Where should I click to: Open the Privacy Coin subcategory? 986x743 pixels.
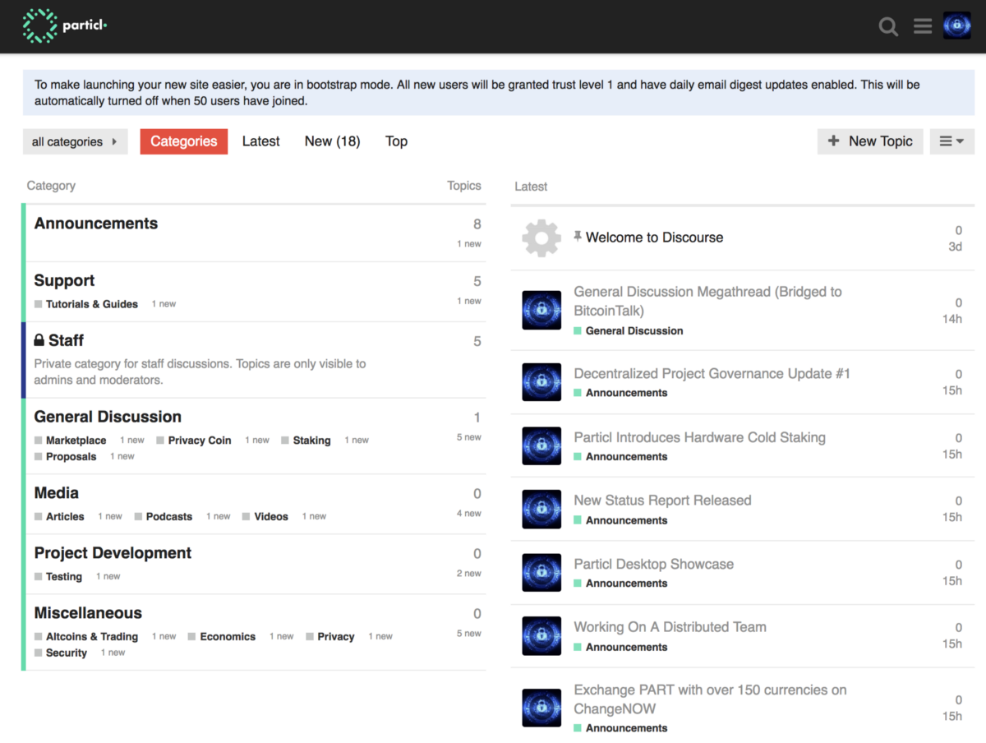[x=200, y=441]
